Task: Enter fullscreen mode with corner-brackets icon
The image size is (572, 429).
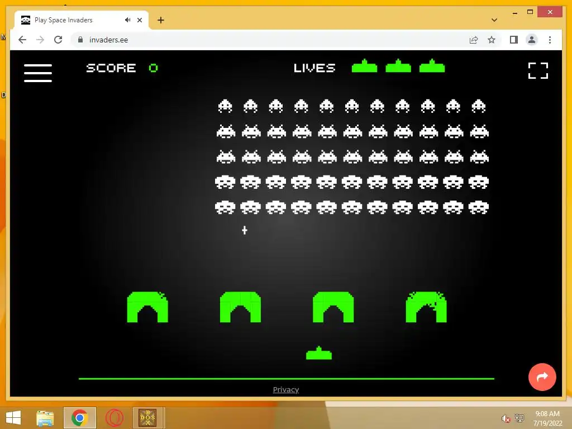Action: coord(538,70)
